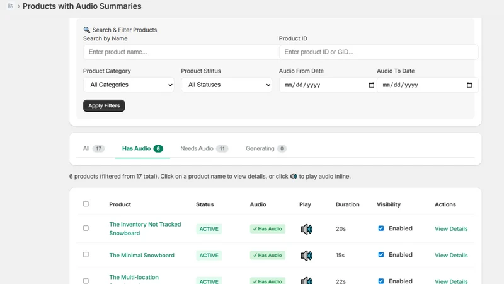The image size is (504, 284).
Task: Select The Minimal Snowboard row checkbox
Action: [86, 255]
